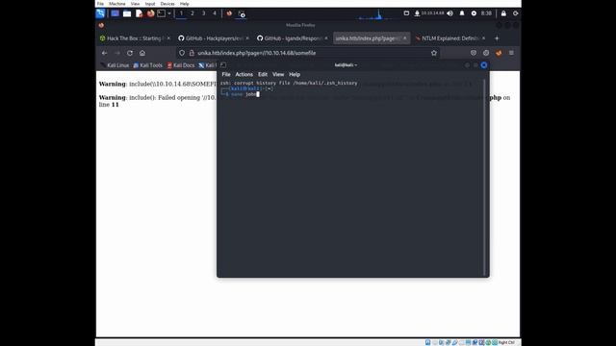616x346 pixels.
Task: Click the site security padlock icon
Action: pos(192,53)
